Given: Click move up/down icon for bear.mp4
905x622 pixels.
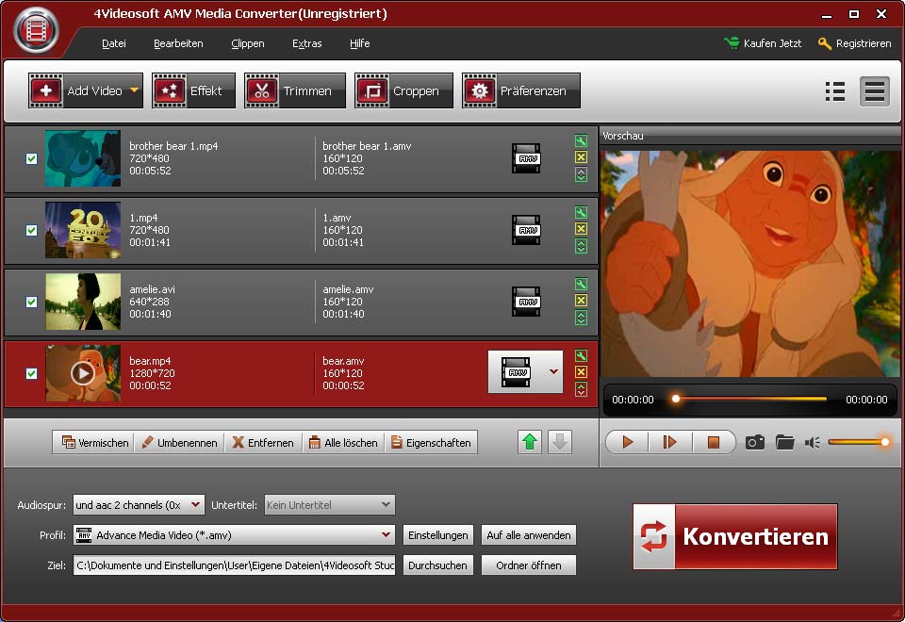Looking at the screenshot, I should pyautogui.click(x=582, y=389).
